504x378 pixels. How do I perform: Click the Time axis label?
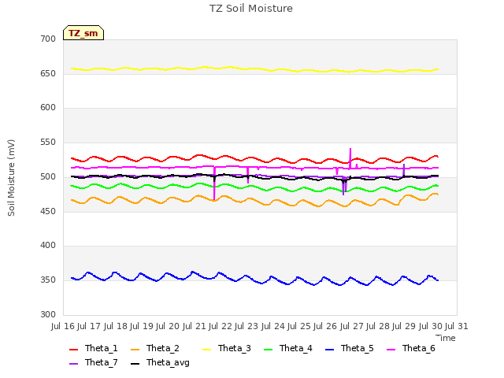446,338
